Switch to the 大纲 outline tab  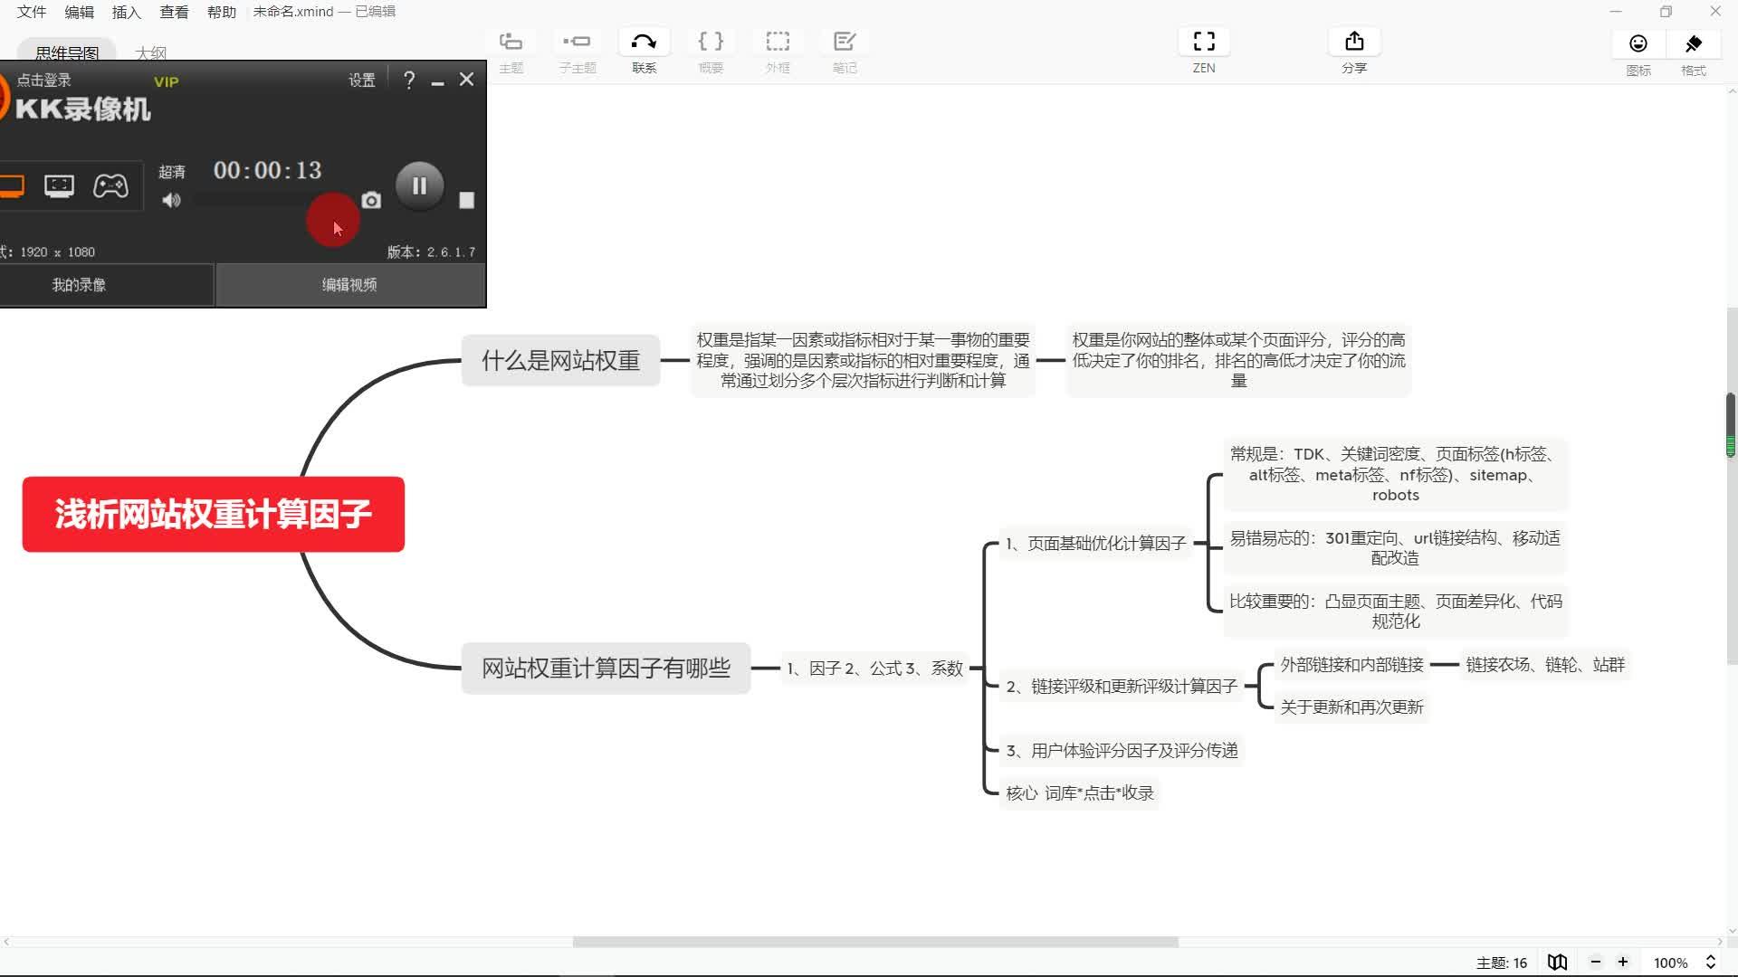150,52
